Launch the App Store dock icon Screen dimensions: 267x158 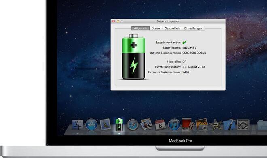[91, 125]
